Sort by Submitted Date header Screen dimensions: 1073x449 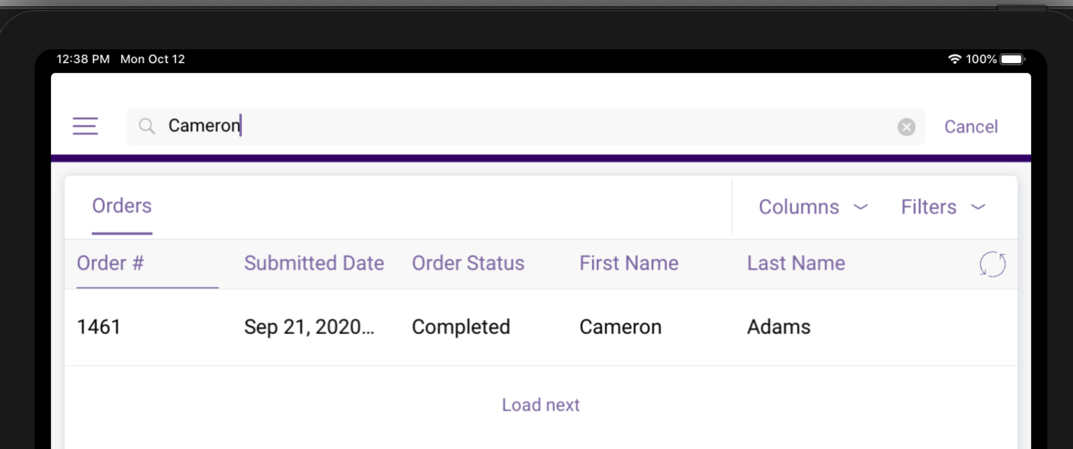click(x=314, y=264)
